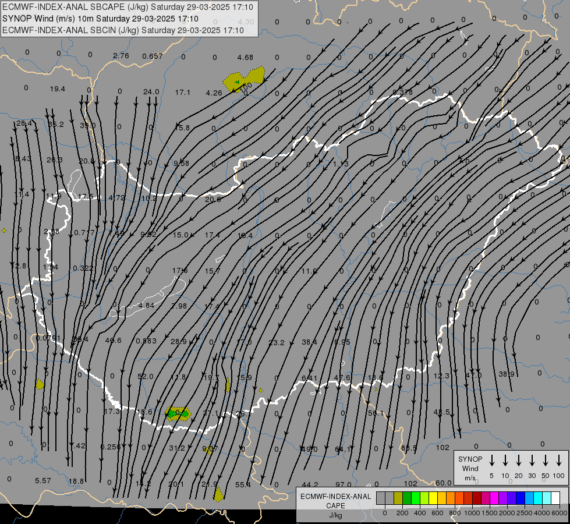
Task: Pick the white CAPE legend swatch
Action: [555, 498]
